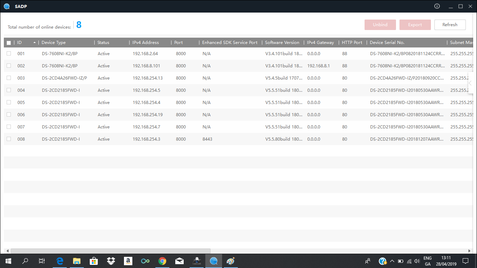The image size is (477, 268).
Task: Open Amazon app in taskbar
Action: [x=128, y=261]
